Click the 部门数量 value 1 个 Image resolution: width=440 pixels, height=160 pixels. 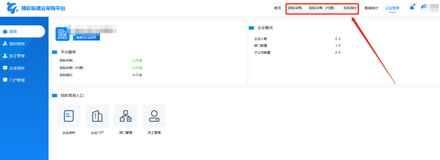[x=338, y=46]
